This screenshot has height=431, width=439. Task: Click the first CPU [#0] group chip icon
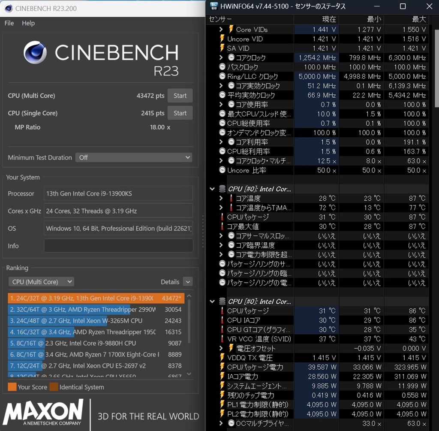point(223,189)
